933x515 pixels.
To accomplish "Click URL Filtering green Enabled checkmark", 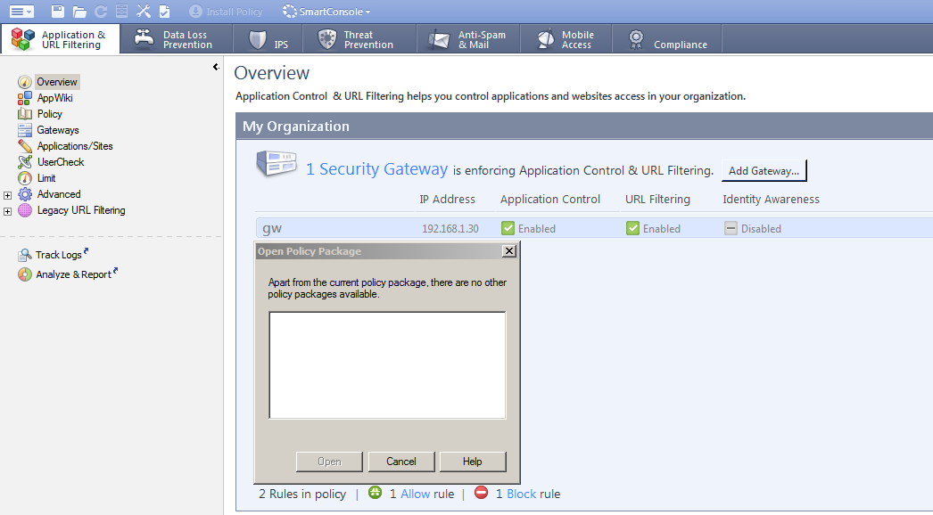I will point(632,228).
